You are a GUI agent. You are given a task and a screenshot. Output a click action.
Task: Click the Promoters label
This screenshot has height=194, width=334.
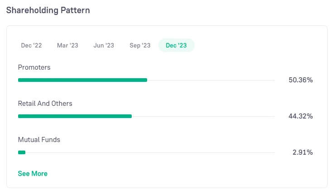[x=34, y=67]
